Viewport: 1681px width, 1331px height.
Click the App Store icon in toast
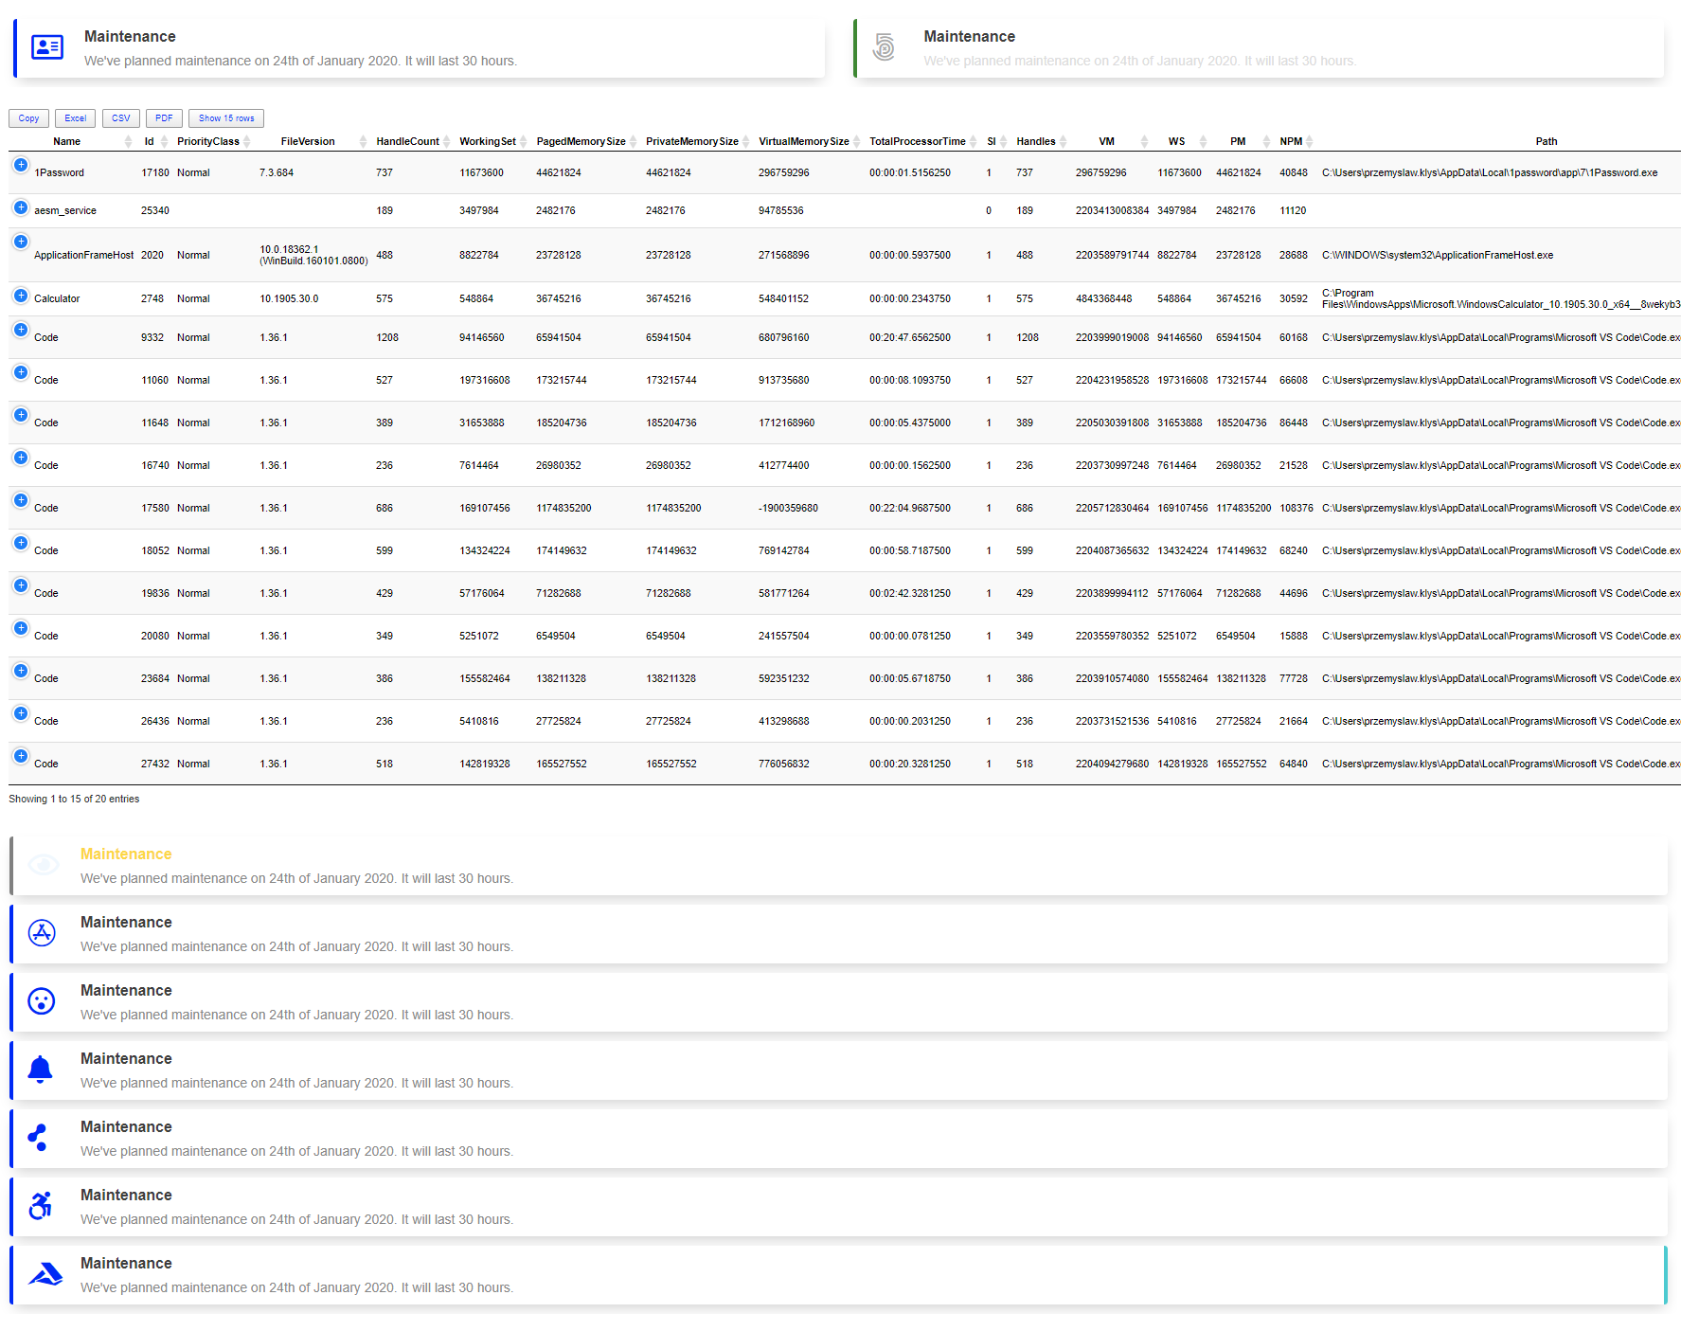[42, 933]
